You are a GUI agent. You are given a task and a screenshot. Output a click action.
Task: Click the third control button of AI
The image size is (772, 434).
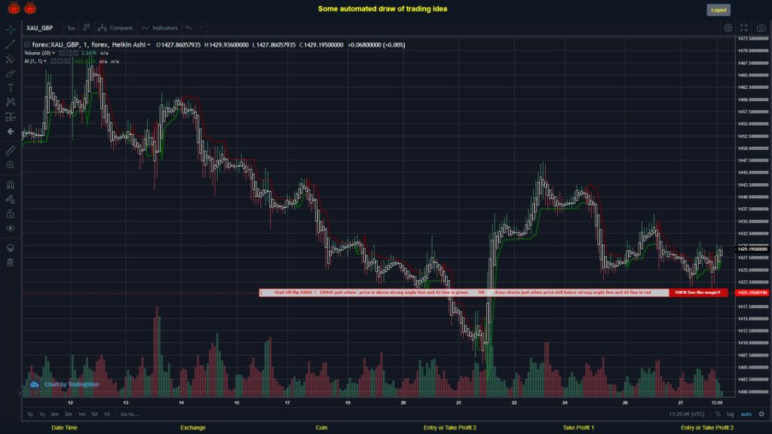(66, 62)
